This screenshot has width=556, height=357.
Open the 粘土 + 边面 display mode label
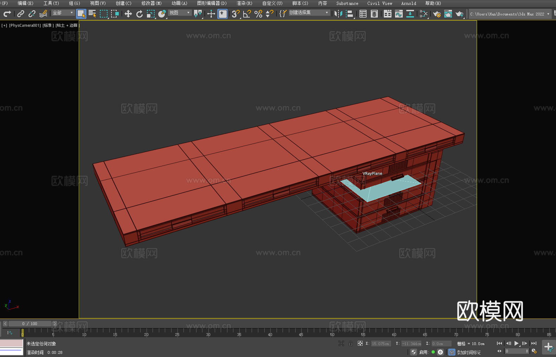[67, 25]
